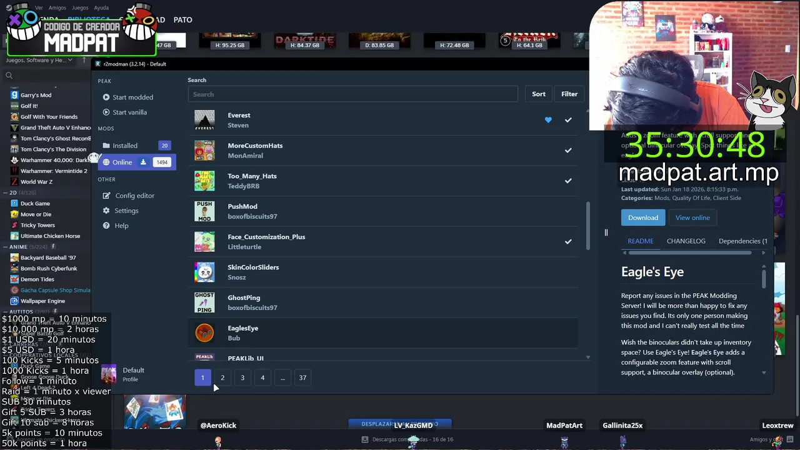Go to page 2 of mods
Viewport: 800px width, 450px height.
coord(222,377)
